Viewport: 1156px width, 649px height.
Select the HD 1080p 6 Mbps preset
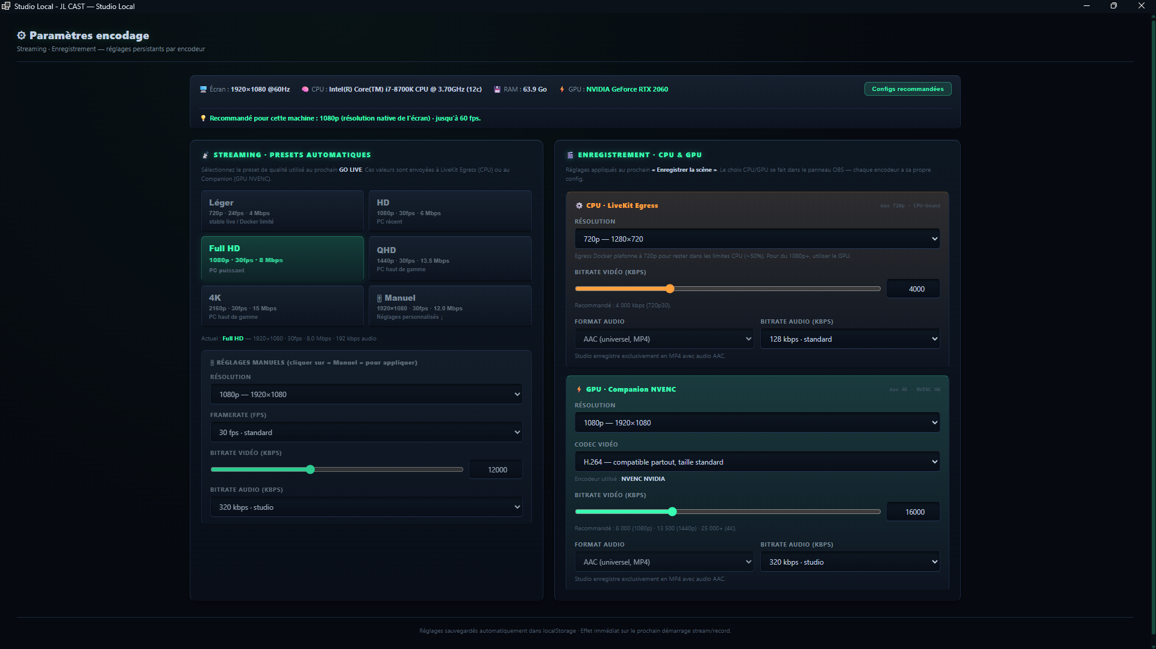[x=449, y=211]
